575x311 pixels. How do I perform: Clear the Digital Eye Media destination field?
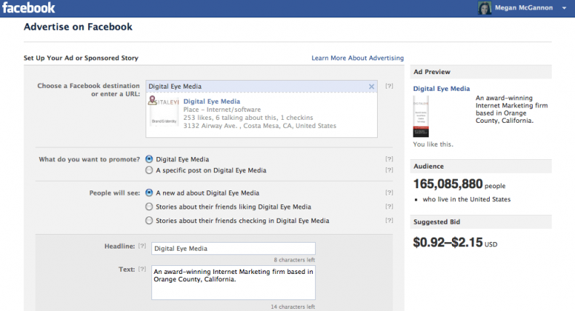click(371, 86)
